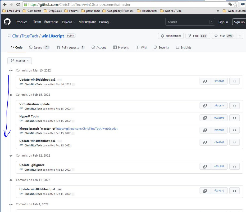Image resolution: width=246 pixels, height=212 pixels.
Task: Expand the Explore menu
Action: click(x=69, y=22)
